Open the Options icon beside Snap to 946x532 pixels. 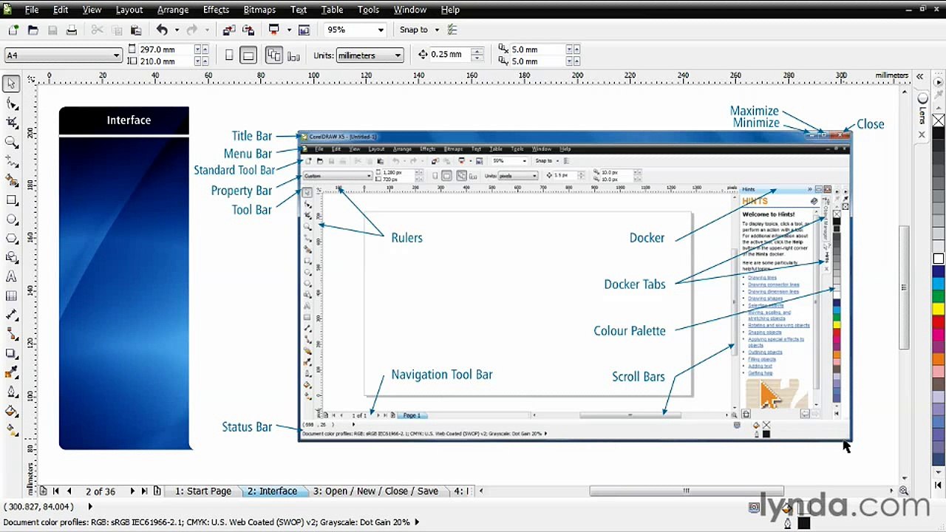point(453,30)
